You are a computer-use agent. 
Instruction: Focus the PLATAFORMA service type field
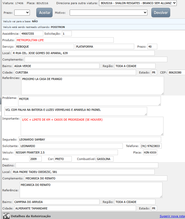click(105, 47)
